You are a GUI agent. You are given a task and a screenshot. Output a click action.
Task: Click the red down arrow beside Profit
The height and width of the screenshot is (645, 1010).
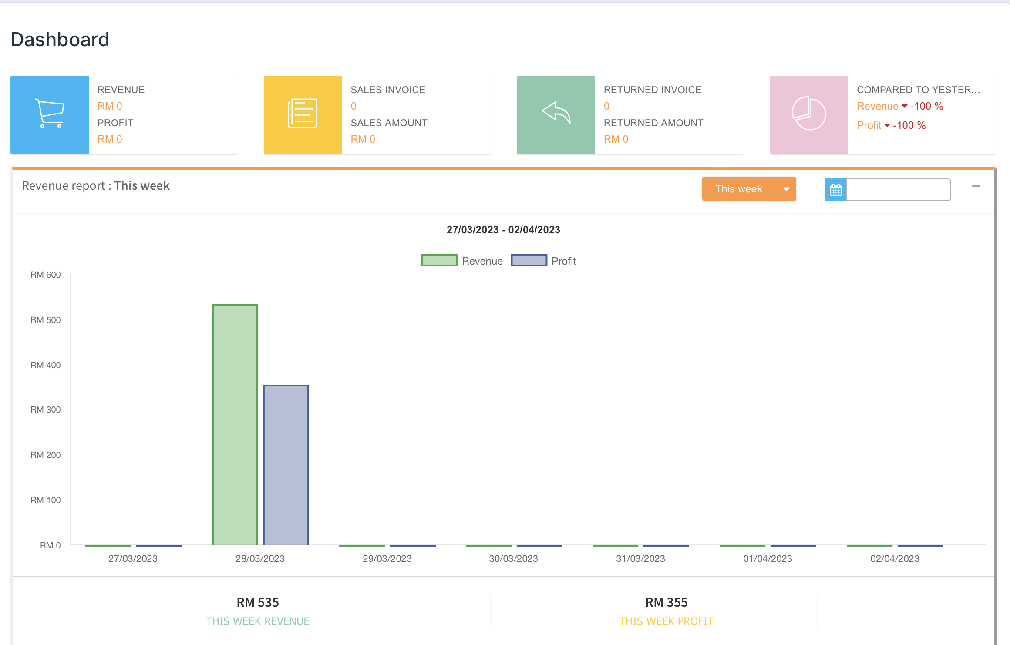tap(887, 126)
